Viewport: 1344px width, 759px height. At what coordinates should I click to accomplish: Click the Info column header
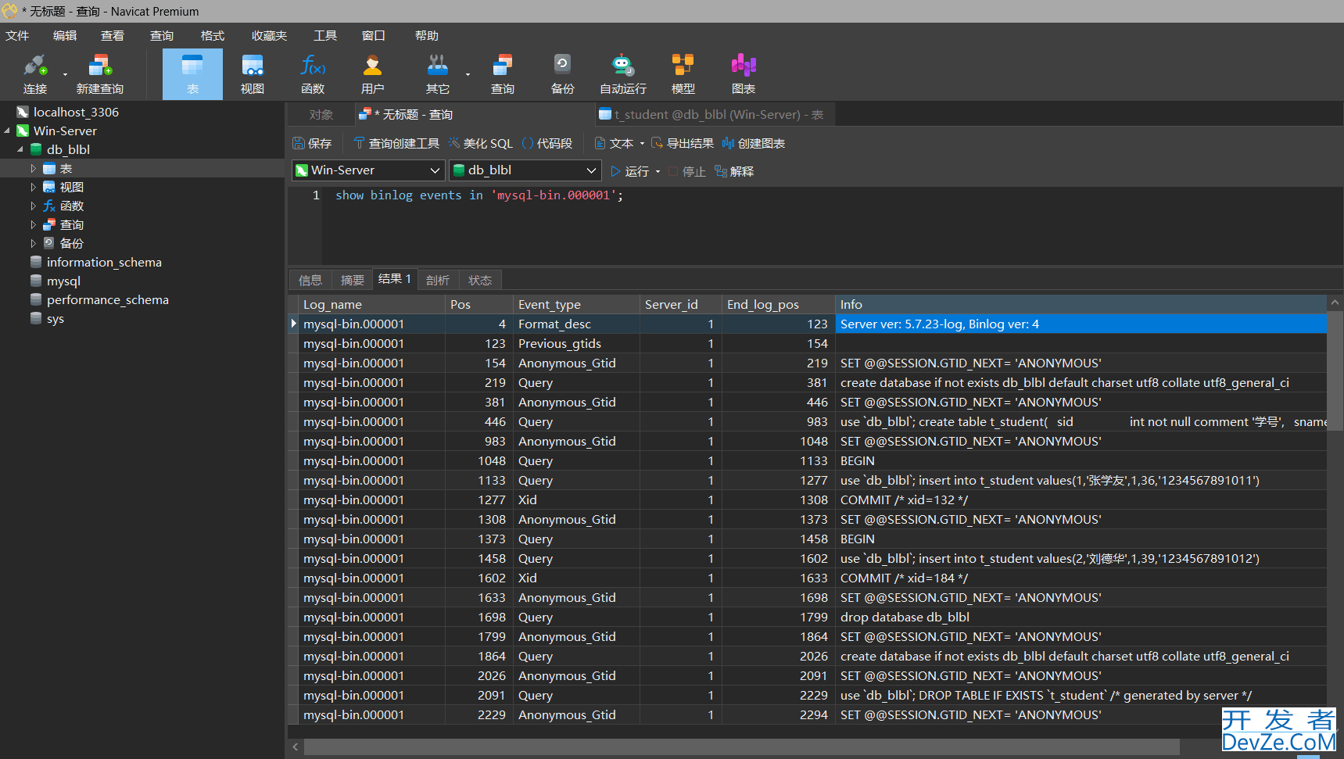coord(1081,304)
